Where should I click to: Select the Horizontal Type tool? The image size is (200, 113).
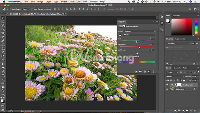pos(3,75)
